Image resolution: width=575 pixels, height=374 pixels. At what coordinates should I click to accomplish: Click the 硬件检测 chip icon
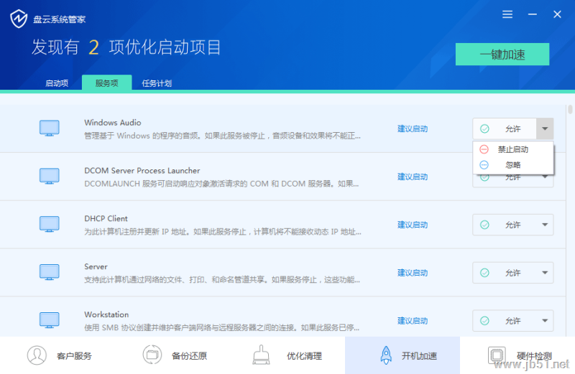(x=497, y=355)
